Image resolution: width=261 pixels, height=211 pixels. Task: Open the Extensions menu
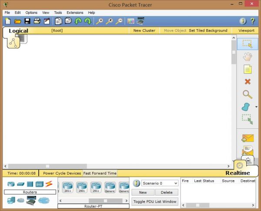click(x=75, y=13)
